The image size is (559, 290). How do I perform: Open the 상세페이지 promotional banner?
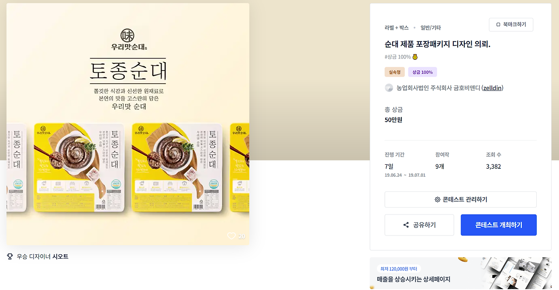pyautogui.click(x=461, y=273)
